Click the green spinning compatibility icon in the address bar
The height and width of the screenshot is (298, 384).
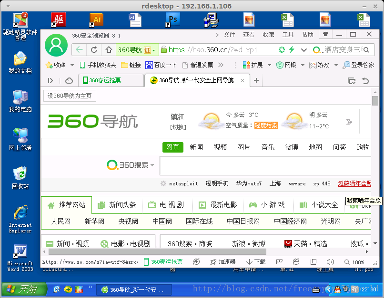[x=282, y=50]
